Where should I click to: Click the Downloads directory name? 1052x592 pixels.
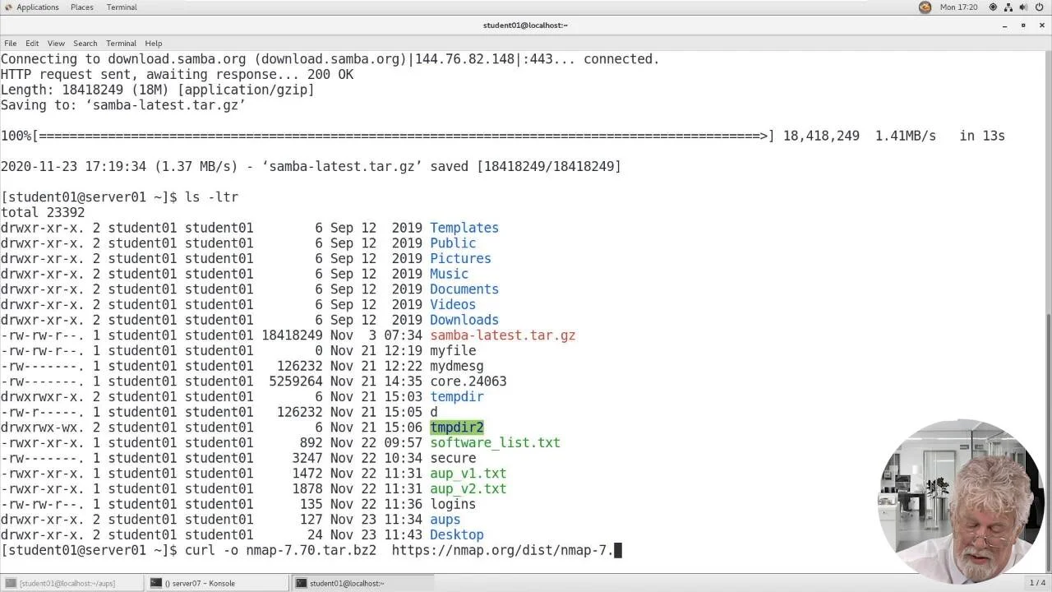pyautogui.click(x=464, y=320)
